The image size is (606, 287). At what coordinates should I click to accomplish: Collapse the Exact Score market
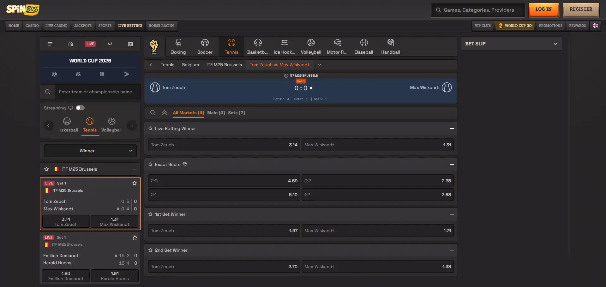(x=452, y=164)
